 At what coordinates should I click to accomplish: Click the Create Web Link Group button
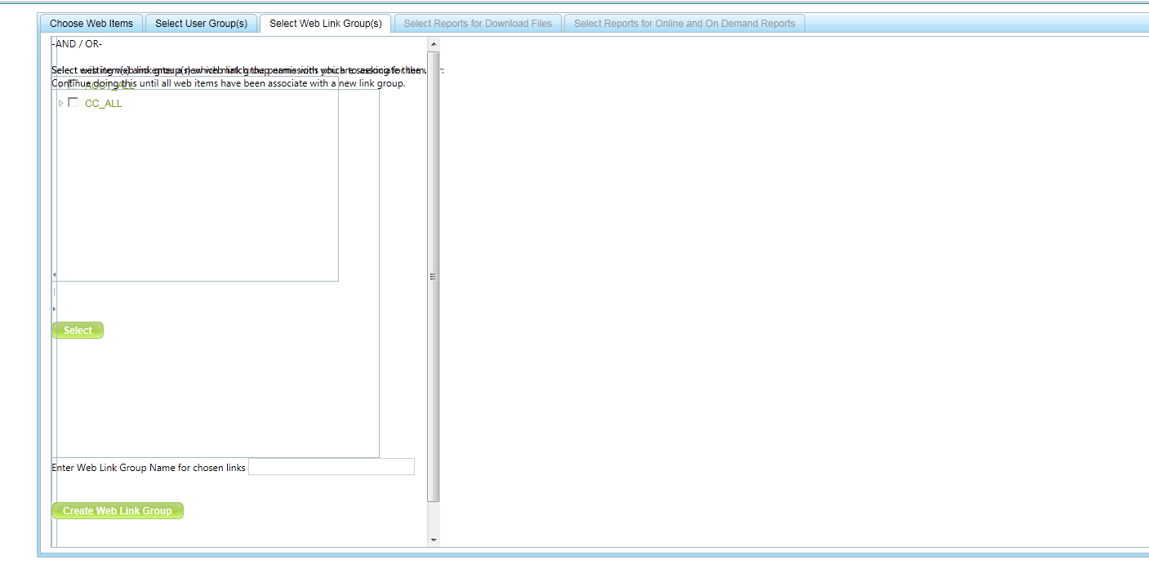point(118,511)
